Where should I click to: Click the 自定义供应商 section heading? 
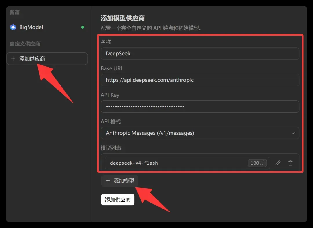point(25,44)
